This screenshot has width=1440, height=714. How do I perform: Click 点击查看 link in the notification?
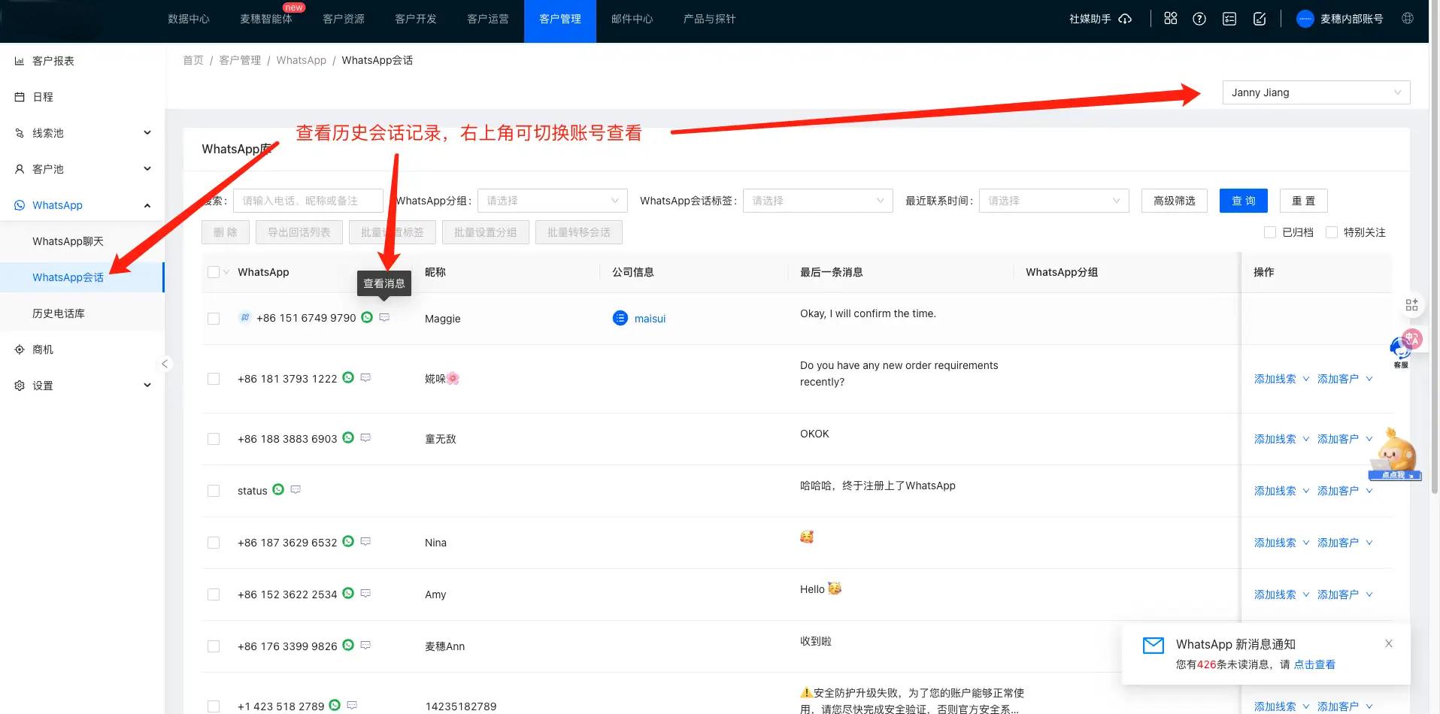[x=1314, y=664]
